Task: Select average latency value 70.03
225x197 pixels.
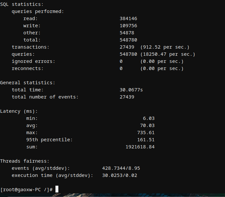Action: (x=148, y=125)
